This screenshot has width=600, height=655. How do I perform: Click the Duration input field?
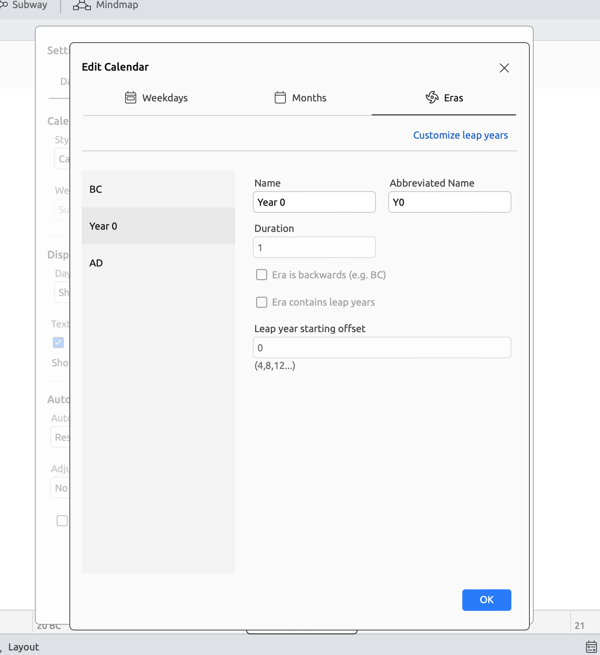tap(314, 248)
